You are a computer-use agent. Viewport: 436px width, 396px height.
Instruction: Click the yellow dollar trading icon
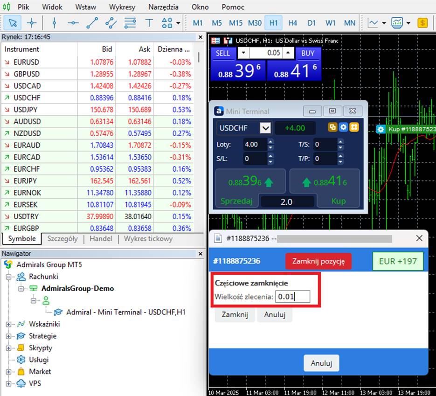pos(422,23)
